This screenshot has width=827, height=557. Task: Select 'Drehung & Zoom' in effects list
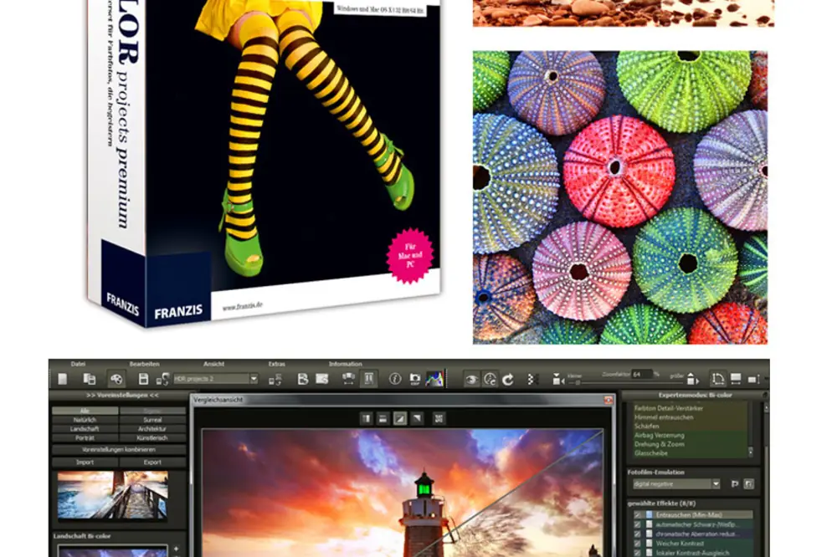659,444
